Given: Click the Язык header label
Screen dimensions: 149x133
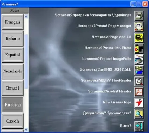Looking at the screenshot, I should coord(15,11).
